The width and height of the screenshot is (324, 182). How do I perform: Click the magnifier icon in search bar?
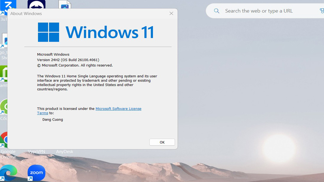217,11
